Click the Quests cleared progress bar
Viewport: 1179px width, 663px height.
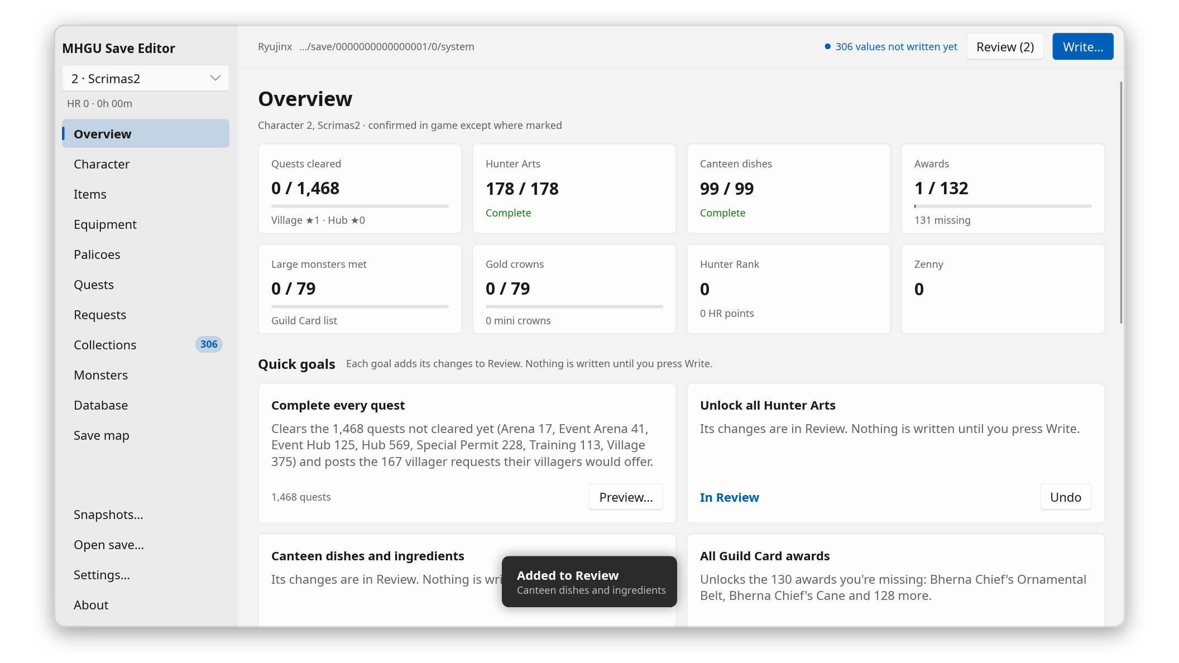360,206
